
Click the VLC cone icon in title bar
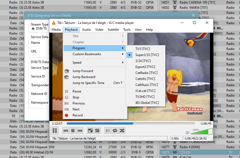point(54,23)
